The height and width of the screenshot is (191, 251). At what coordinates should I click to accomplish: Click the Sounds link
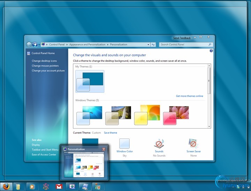tap(159, 151)
